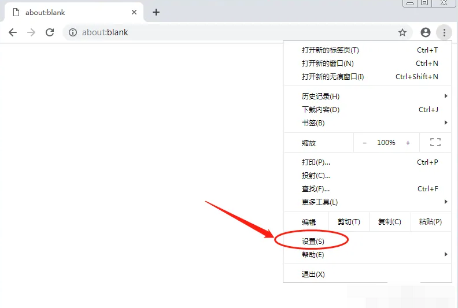
Task: Click the about:blank address bar field
Action: [238, 32]
